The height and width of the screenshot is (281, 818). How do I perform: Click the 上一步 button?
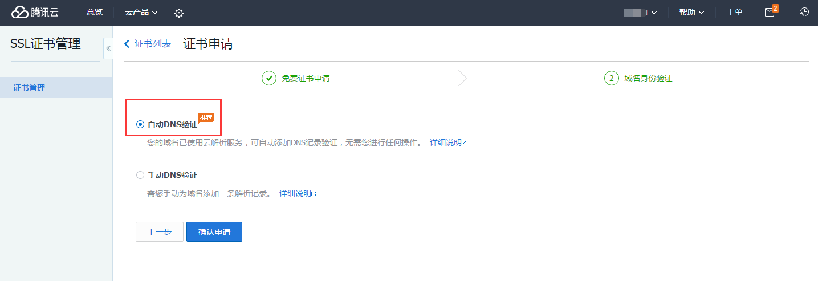160,232
